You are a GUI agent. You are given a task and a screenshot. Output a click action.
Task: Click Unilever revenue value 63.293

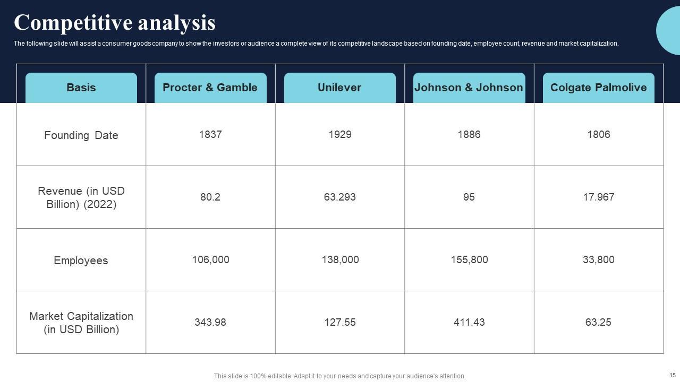pyautogui.click(x=339, y=197)
